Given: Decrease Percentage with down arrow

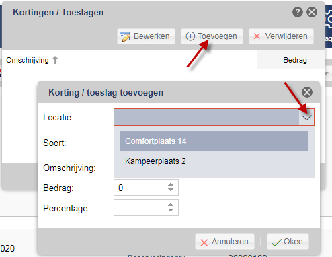Looking at the screenshot, I should click(171, 210).
